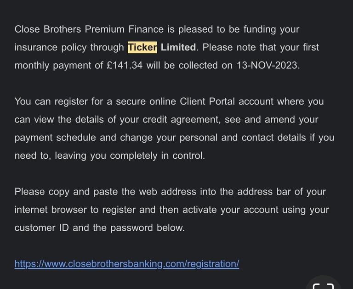
Task: Tap the scan icon at bottom right
Action: (x=324, y=286)
